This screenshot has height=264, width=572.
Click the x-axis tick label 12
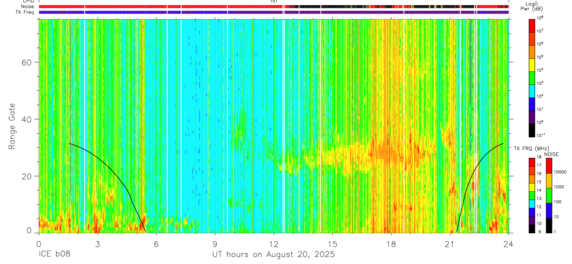pyautogui.click(x=273, y=244)
